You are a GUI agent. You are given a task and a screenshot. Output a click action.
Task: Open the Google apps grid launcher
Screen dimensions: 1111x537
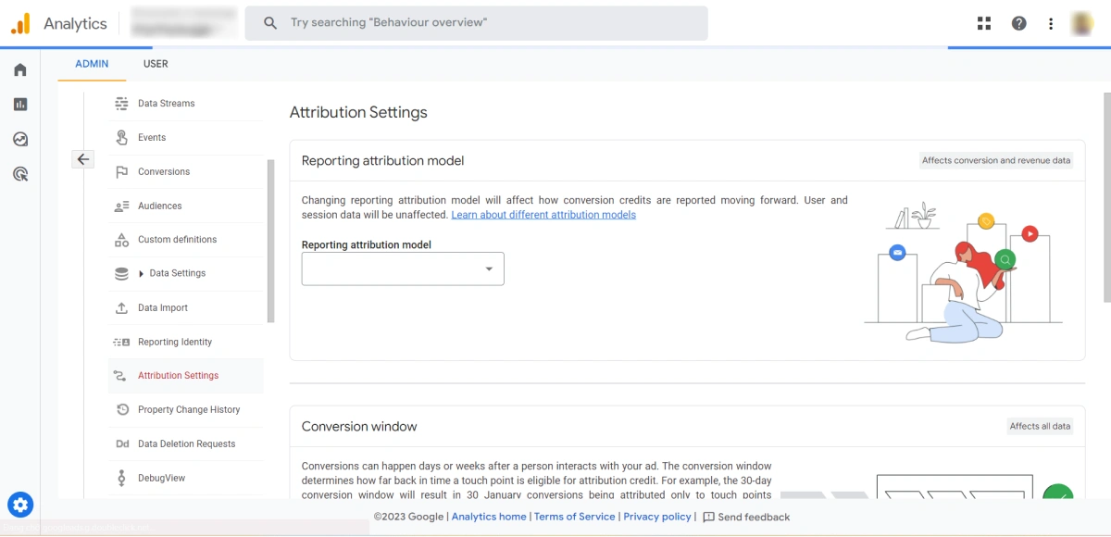click(984, 22)
